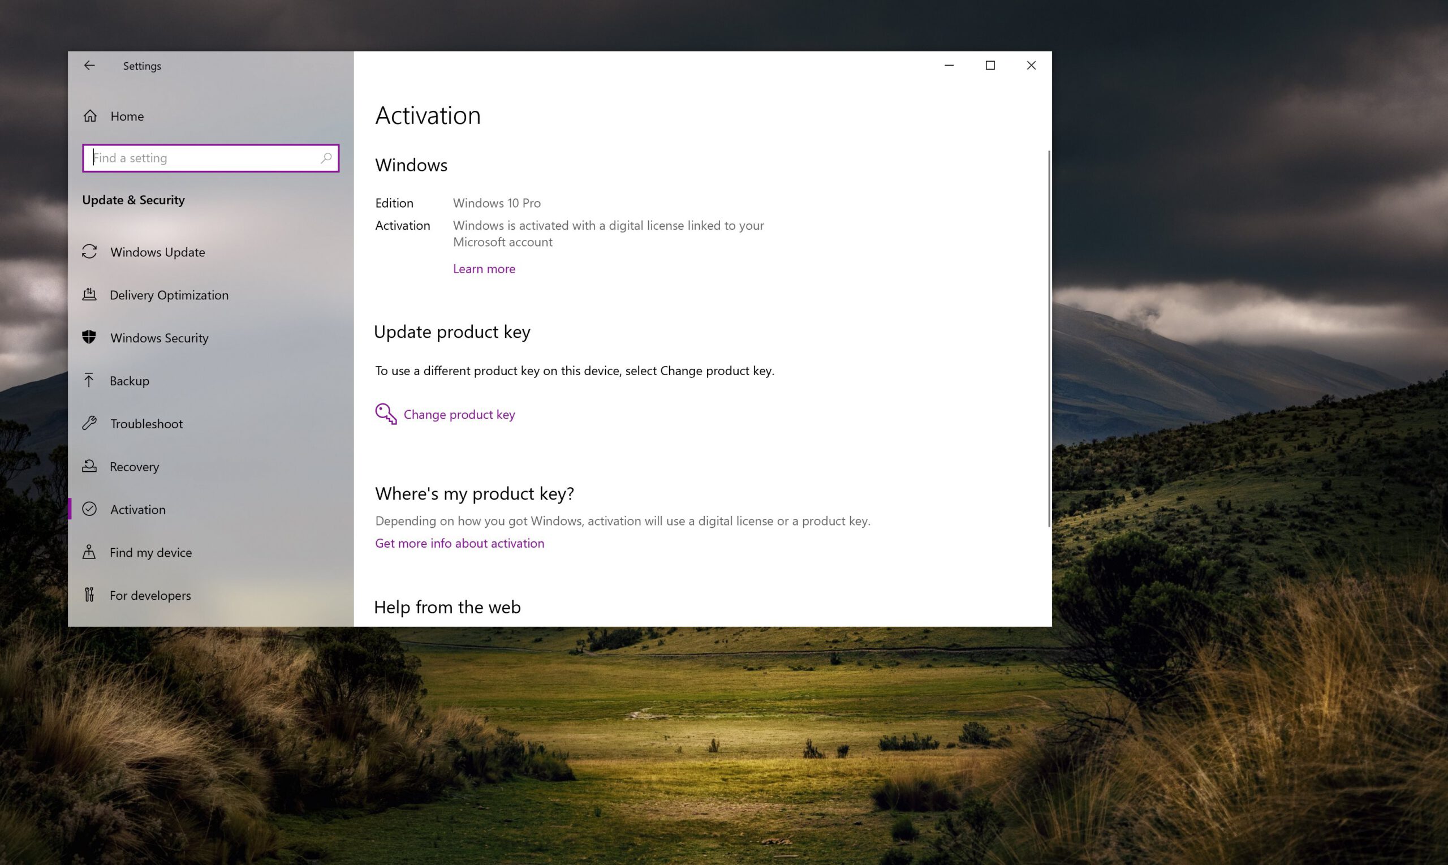Click the For developers tools icon
Viewport: 1448px width, 865px height.
(89, 595)
